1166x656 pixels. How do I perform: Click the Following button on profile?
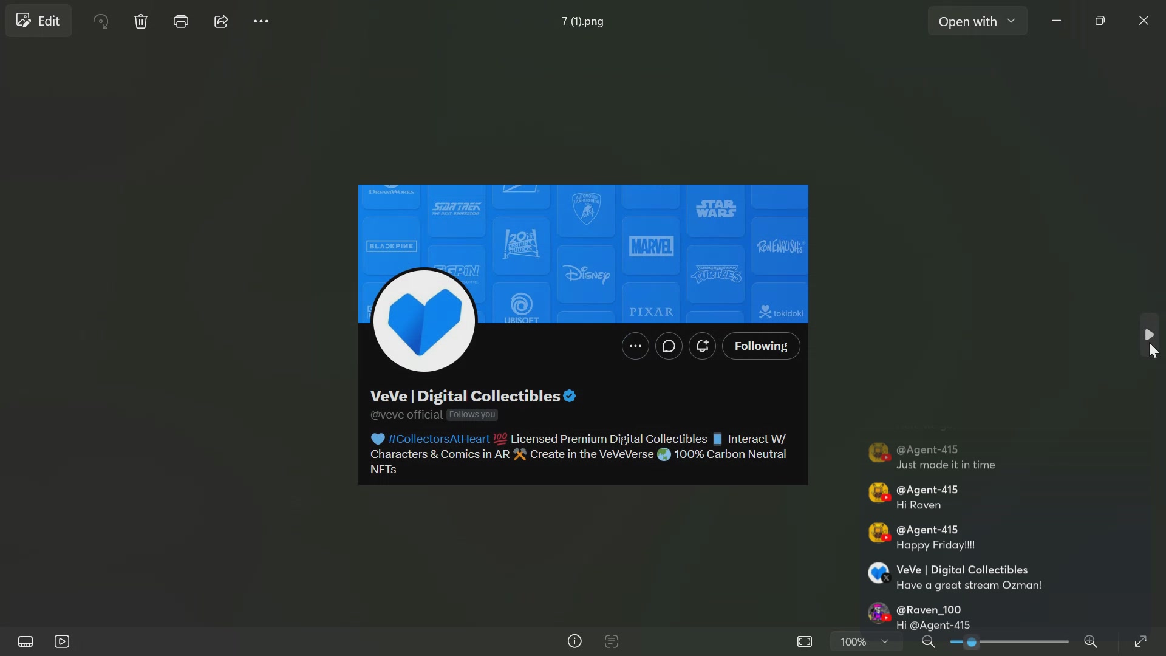click(x=761, y=346)
